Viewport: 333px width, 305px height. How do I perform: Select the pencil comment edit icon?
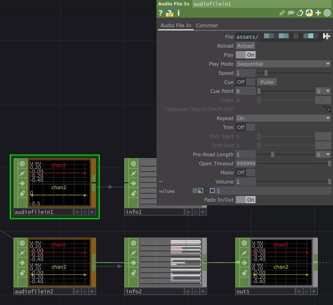tap(282, 13)
